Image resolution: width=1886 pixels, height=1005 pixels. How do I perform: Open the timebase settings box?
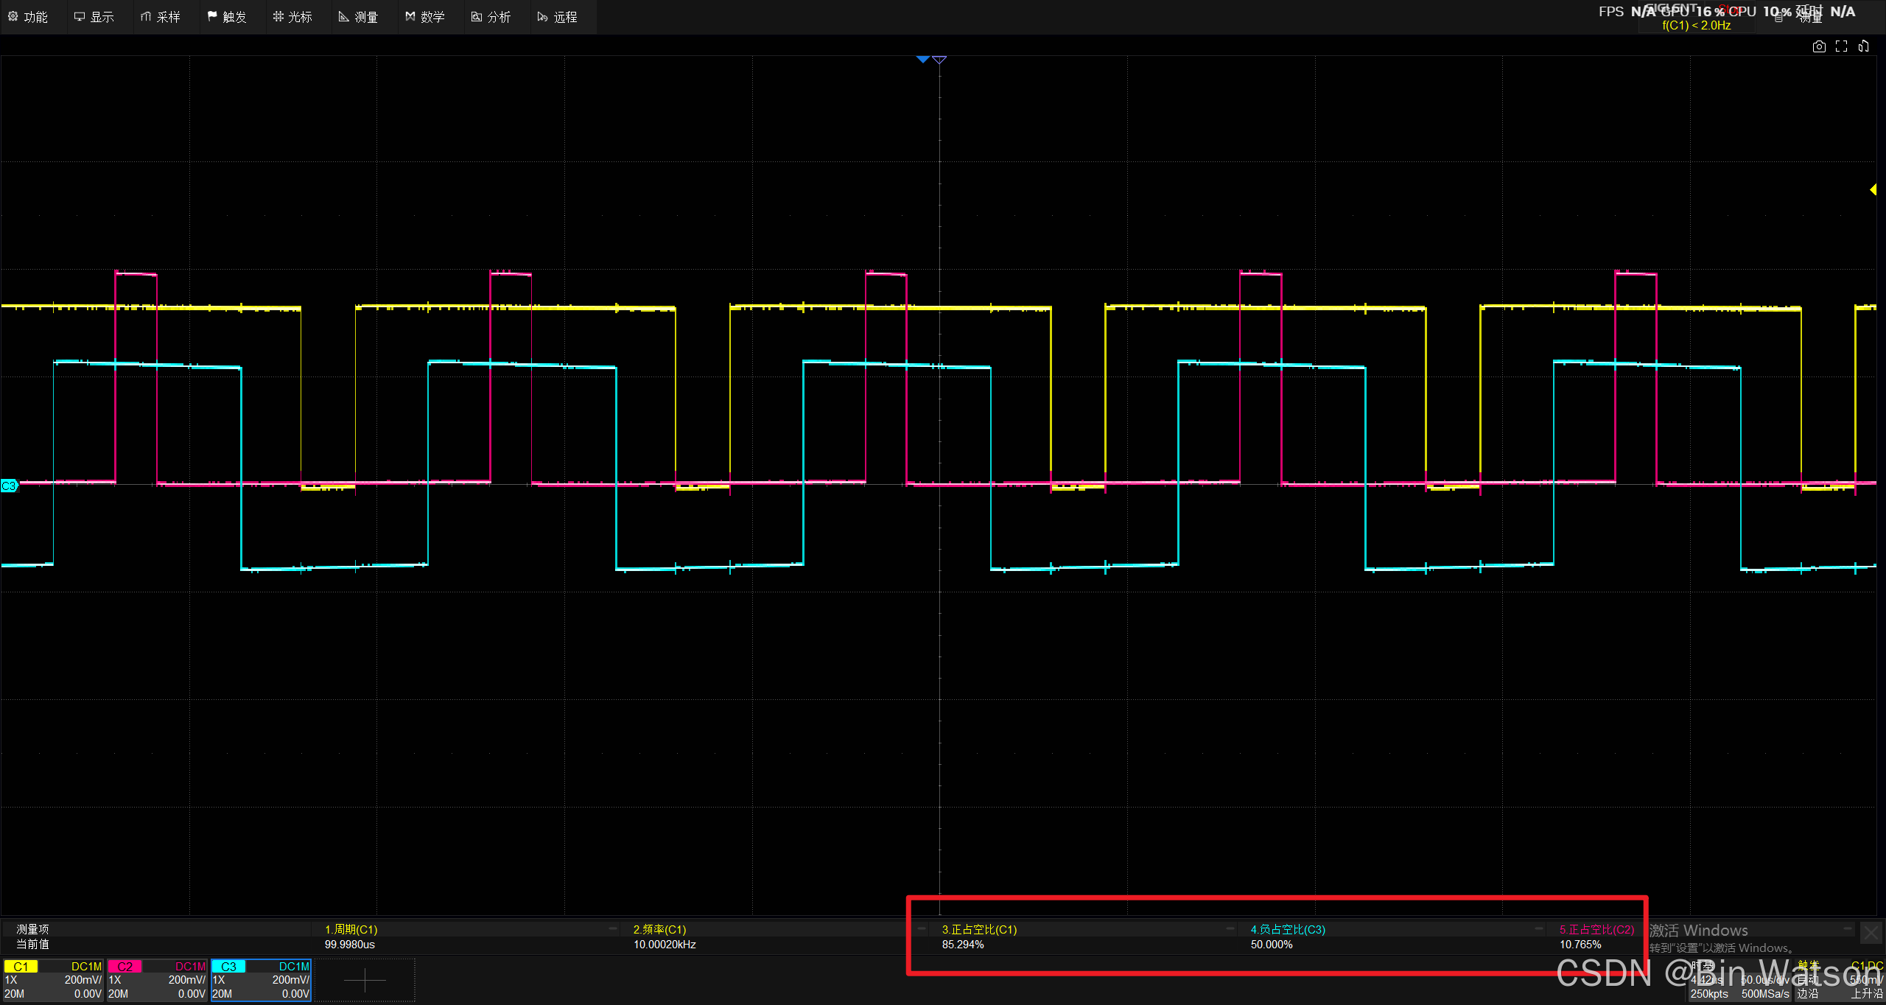pyautogui.click(x=1740, y=981)
